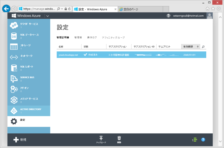
Task: Open the address bar search dropdown arrow
Action: [x=62, y=9]
